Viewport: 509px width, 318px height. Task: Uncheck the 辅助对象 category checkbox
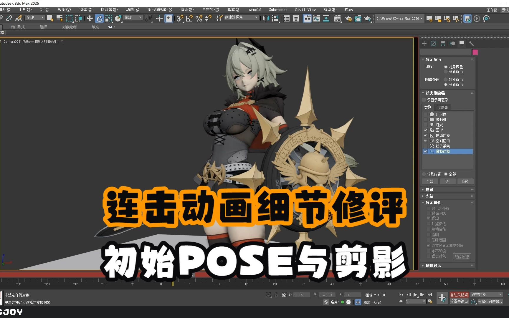[x=426, y=135]
